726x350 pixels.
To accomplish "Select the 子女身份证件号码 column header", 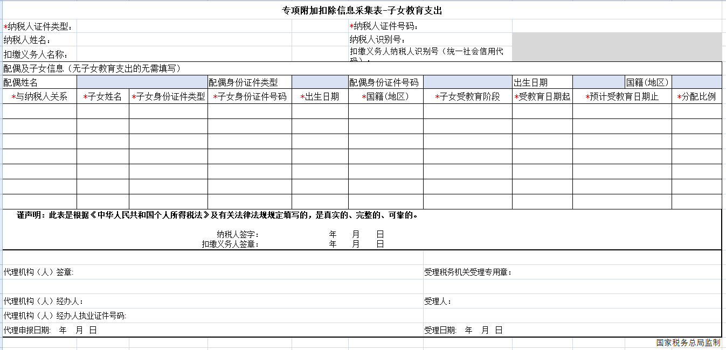I will (250, 96).
